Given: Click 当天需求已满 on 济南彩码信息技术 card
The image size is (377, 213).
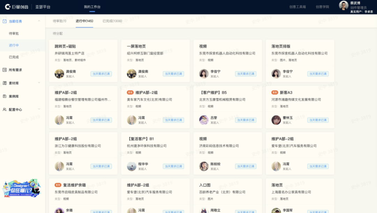Looking at the screenshot, I should coord(246,166).
